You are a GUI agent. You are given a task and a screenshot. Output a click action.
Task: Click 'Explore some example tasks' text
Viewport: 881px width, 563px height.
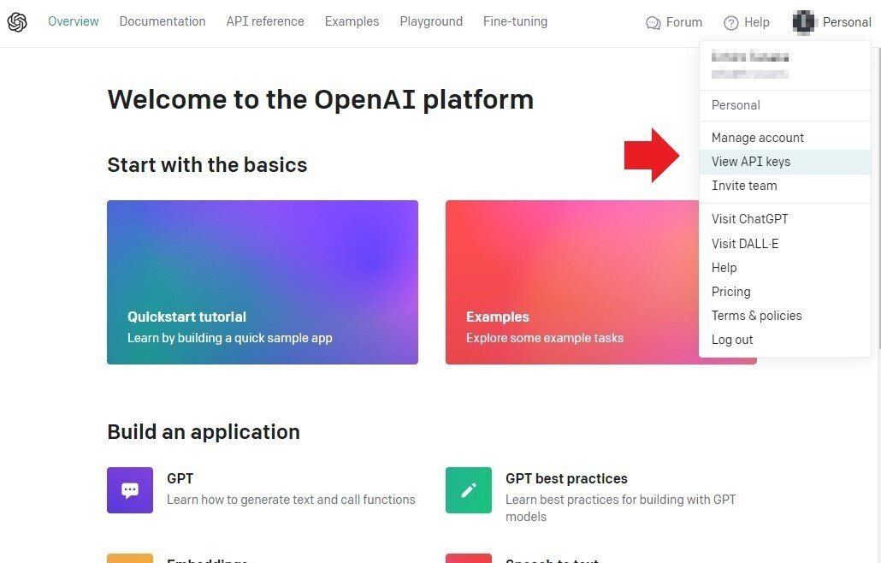point(545,338)
